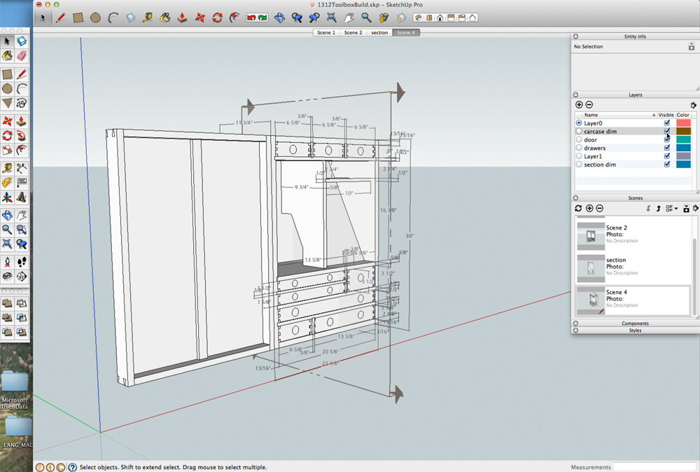Activate the Walk footprints tool in left palette
This screenshot has width=700, height=472.
[x=22, y=261]
